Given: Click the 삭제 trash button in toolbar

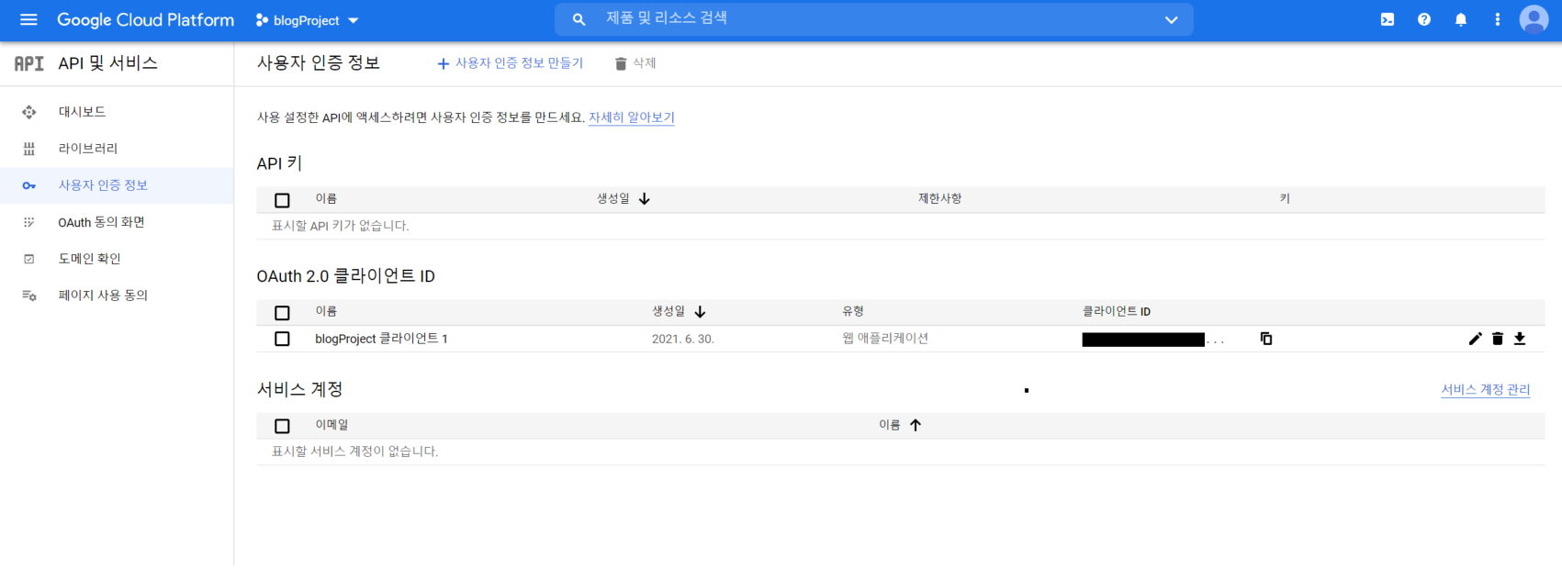Looking at the screenshot, I should coord(635,63).
